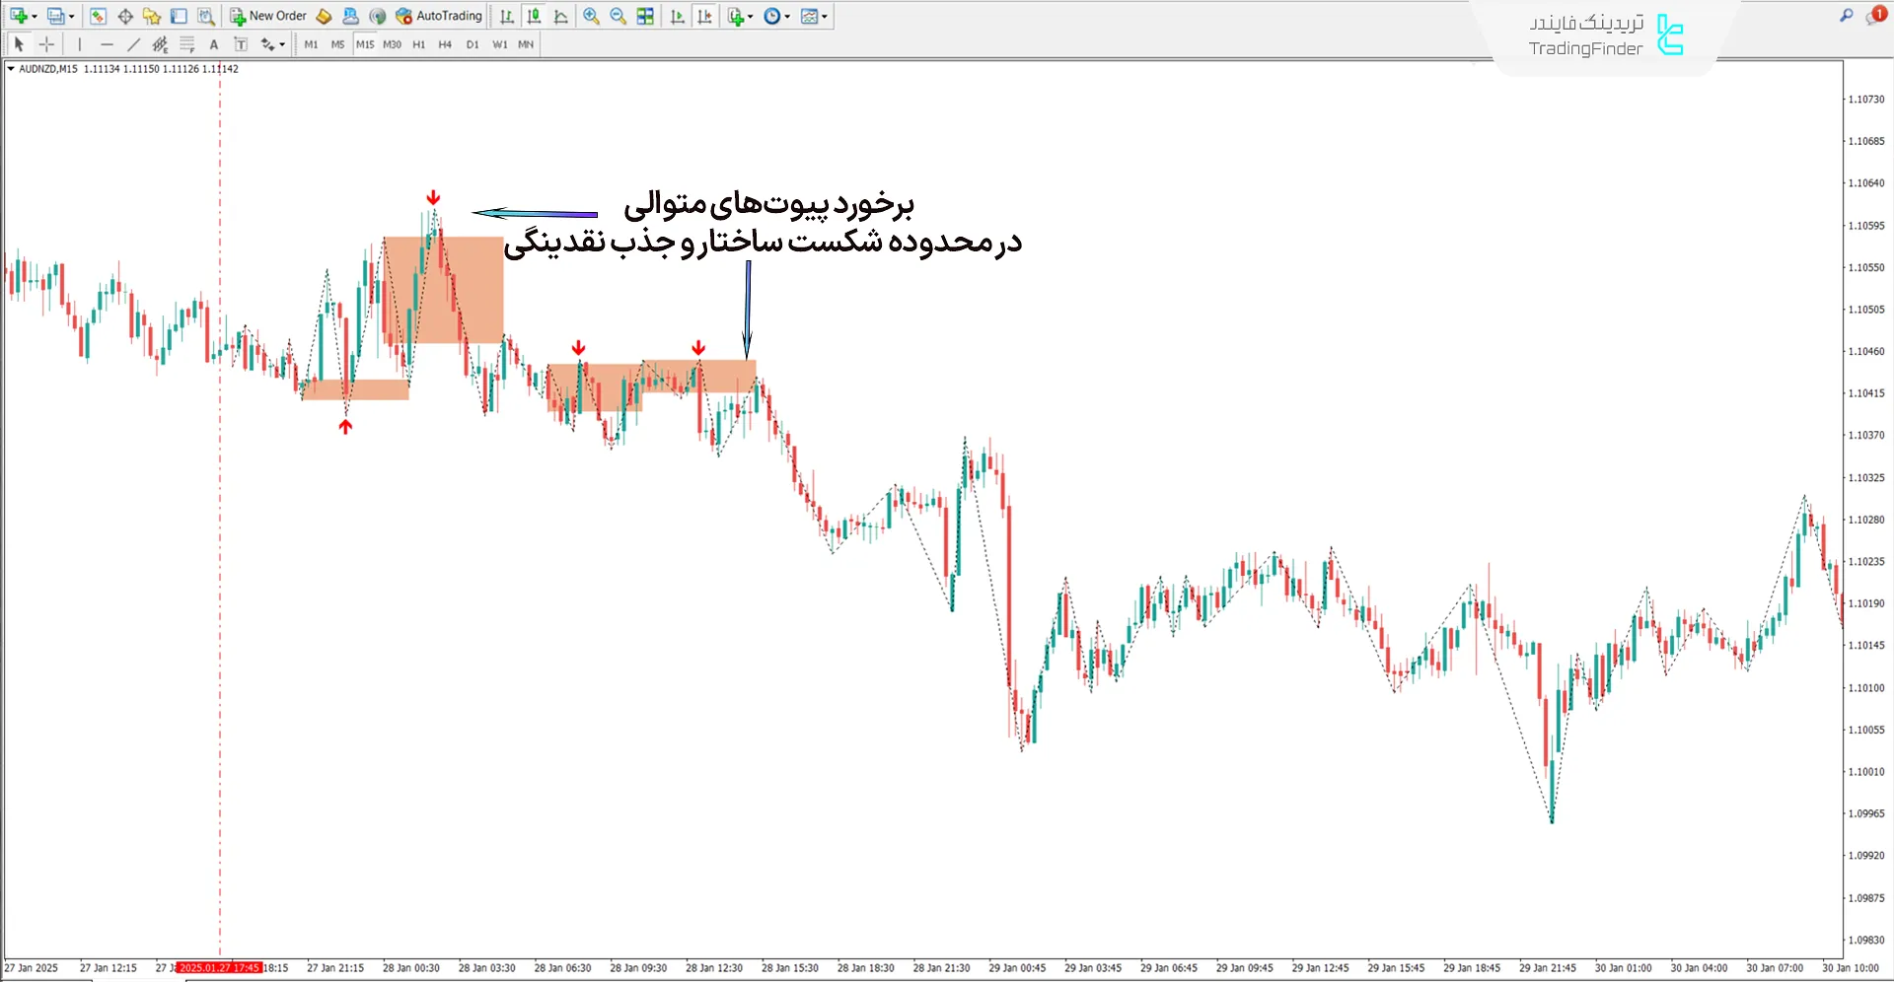Screen dimensions: 1894x982
Task: Select the Draw Trendline tool
Action: point(133,44)
